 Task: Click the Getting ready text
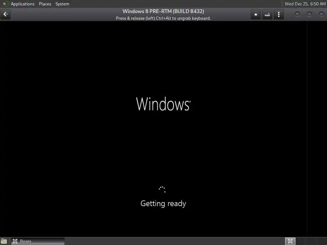click(x=163, y=204)
